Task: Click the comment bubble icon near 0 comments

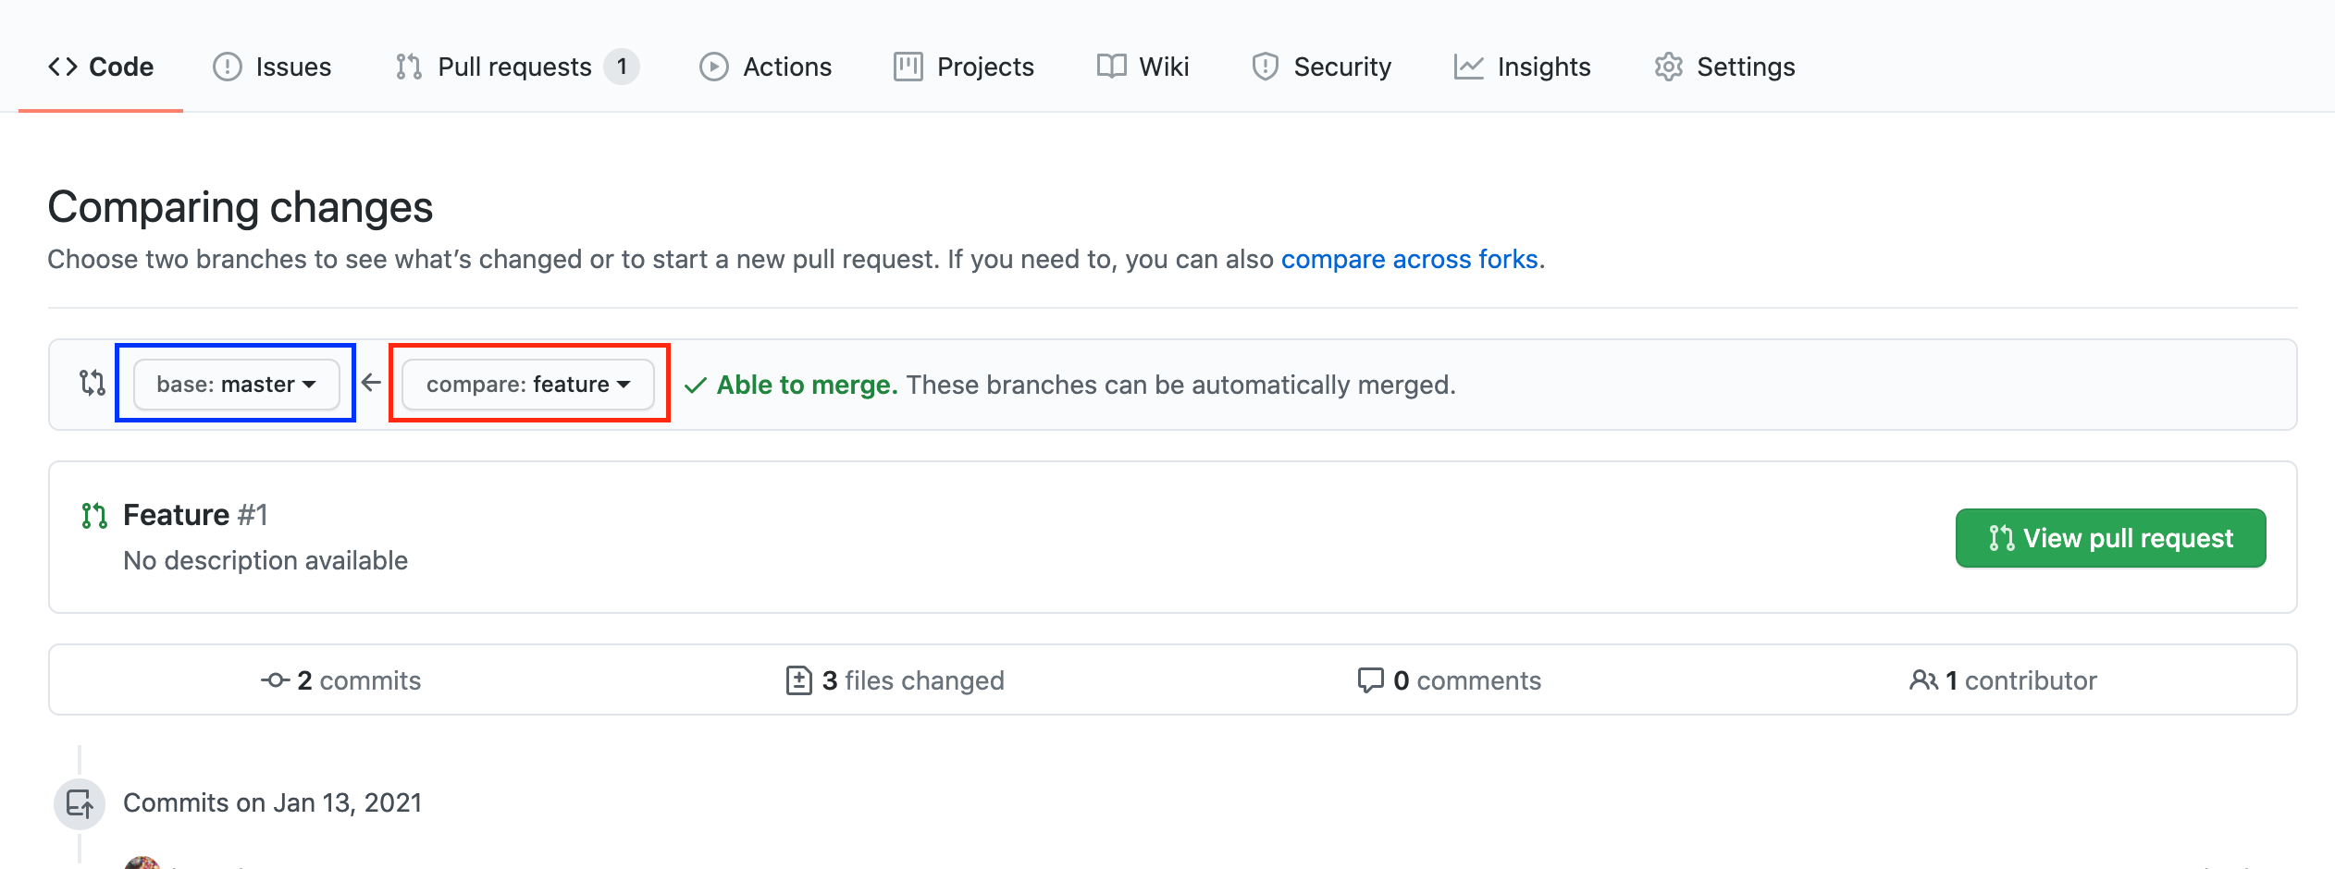Action: [1371, 679]
